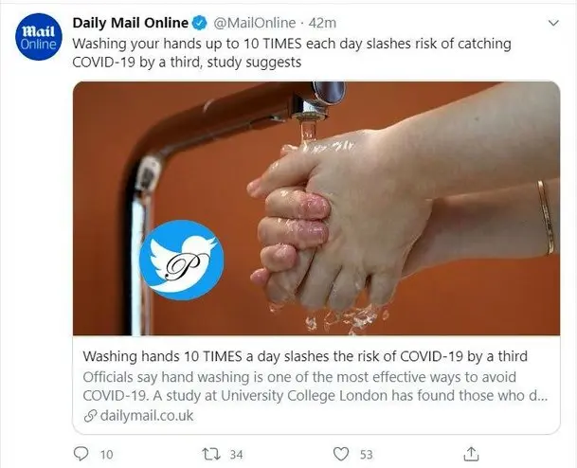577x468 pixels.
Task: Click the dailymail.co.uk domain link
Action: 147,416
